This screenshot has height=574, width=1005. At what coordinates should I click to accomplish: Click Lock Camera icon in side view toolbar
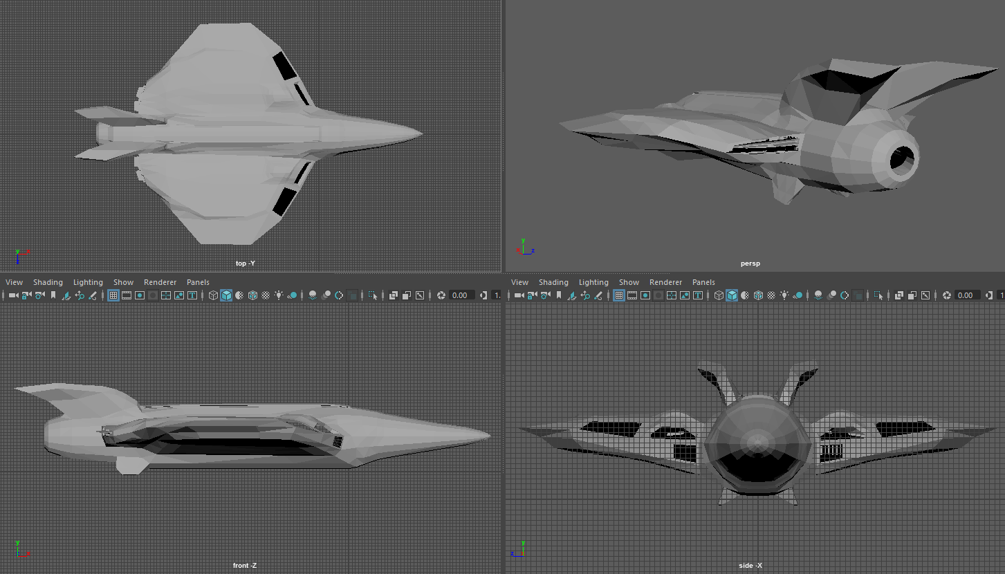(x=531, y=295)
